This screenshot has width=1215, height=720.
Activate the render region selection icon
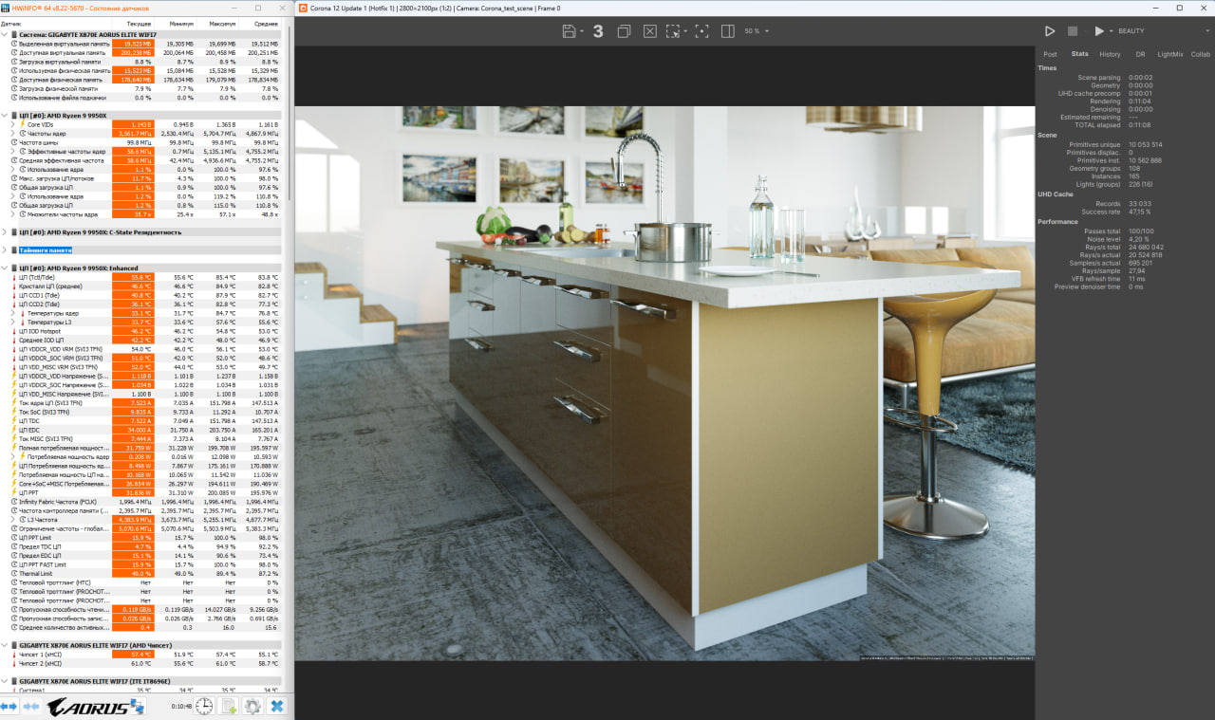(x=673, y=31)
